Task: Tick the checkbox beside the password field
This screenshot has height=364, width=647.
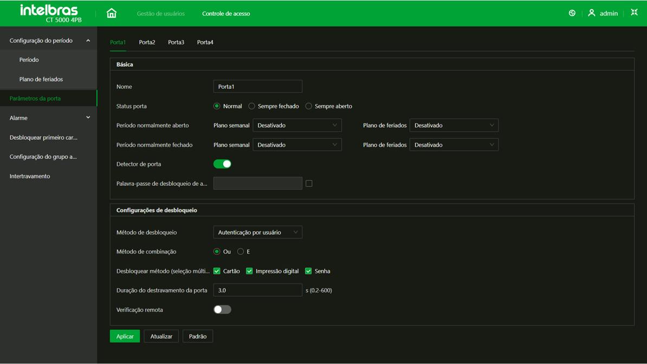Action: [309, 184]
